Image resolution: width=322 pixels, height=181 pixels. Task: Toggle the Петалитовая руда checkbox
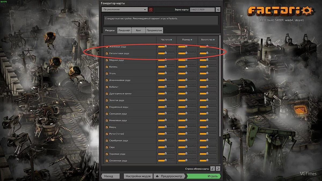[107, 53]
